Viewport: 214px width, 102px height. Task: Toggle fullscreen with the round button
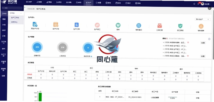[209, 8]
